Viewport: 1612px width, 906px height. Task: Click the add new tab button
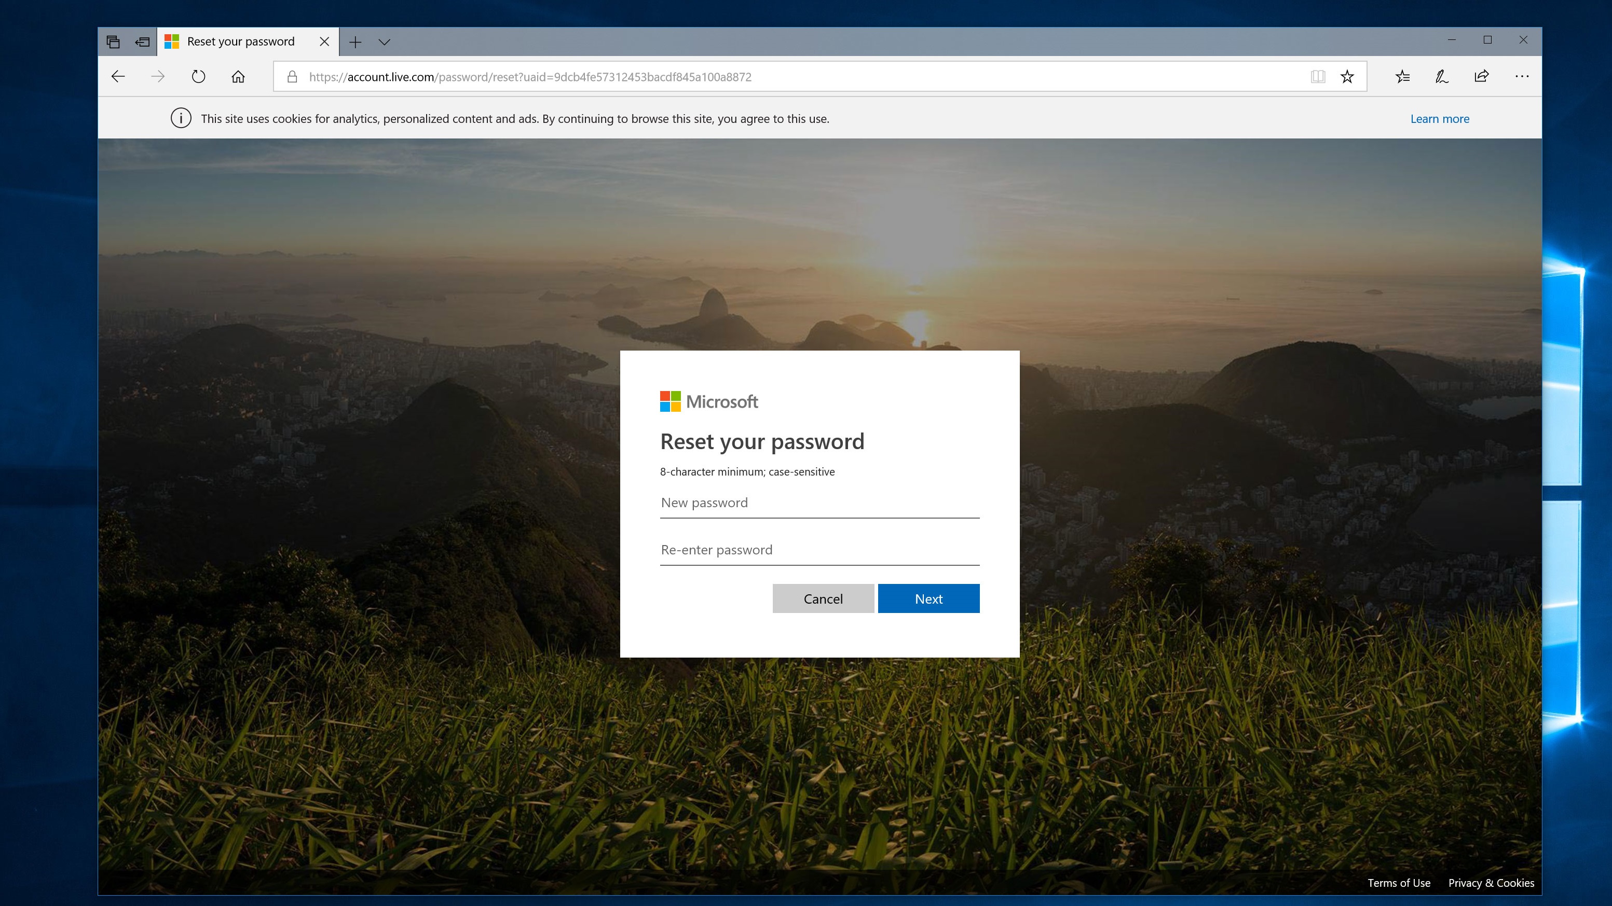(356, 41)
